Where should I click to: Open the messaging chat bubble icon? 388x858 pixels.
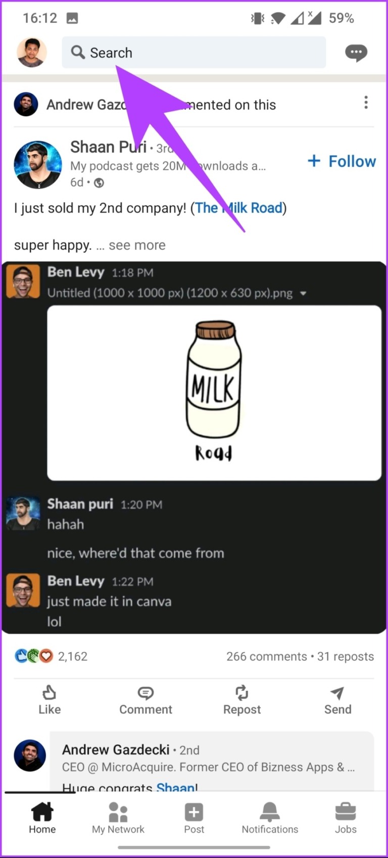356,53
